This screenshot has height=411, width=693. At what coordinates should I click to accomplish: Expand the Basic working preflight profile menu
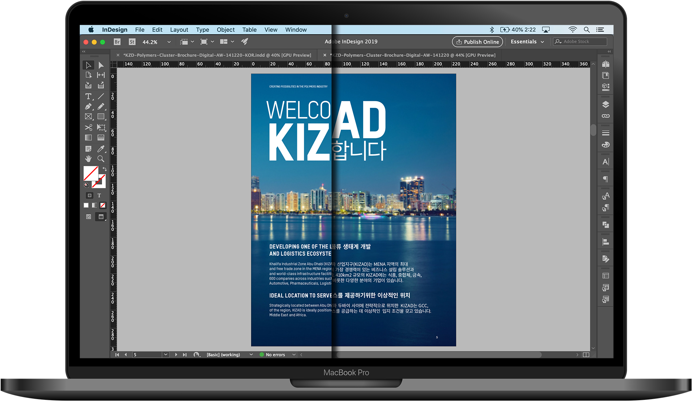251,355
